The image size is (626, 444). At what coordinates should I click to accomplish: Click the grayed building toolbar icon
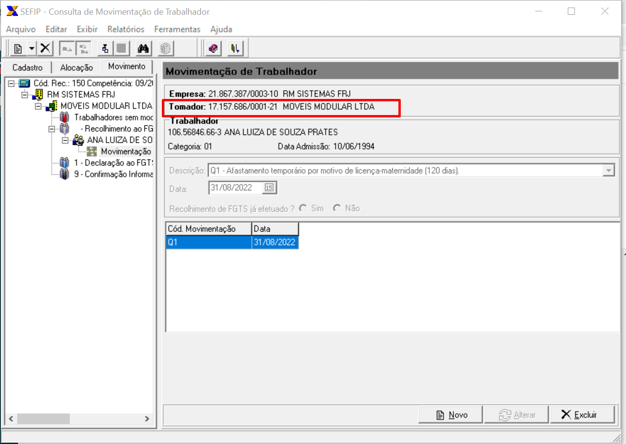(x=165, y=48)
